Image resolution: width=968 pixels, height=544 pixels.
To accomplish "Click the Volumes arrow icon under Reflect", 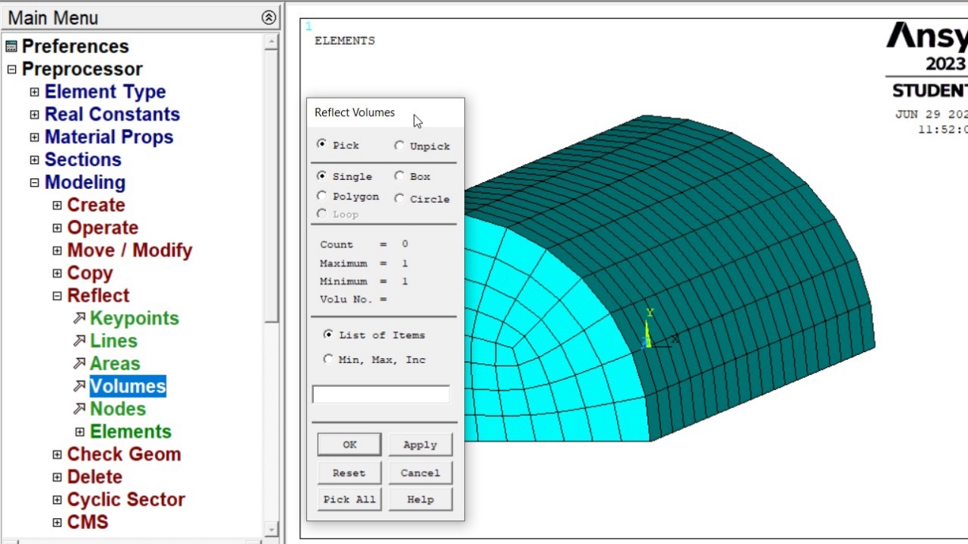I will click(x=79, y=386).
